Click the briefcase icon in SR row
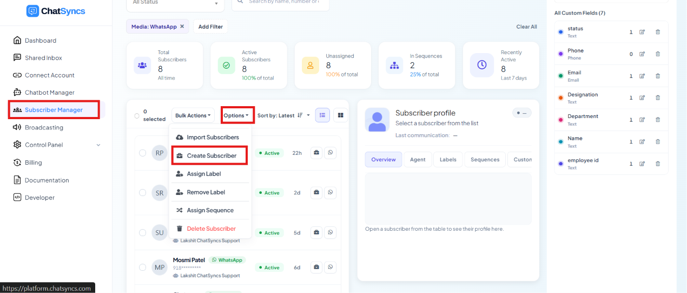The image size is (687, 293). pos(316,192)
